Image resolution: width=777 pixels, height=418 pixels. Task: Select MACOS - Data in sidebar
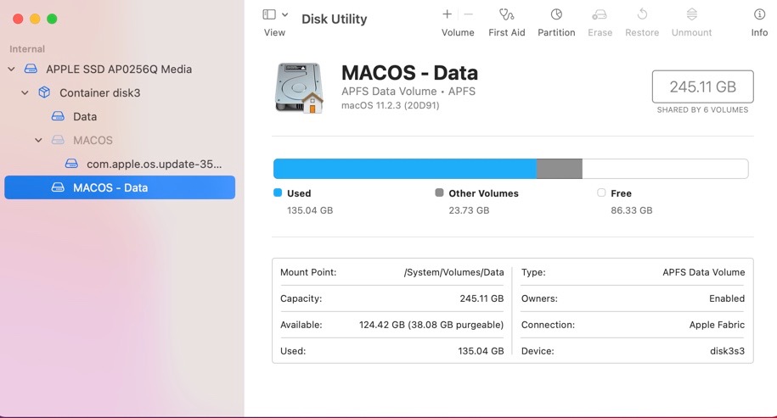(120, 187)
